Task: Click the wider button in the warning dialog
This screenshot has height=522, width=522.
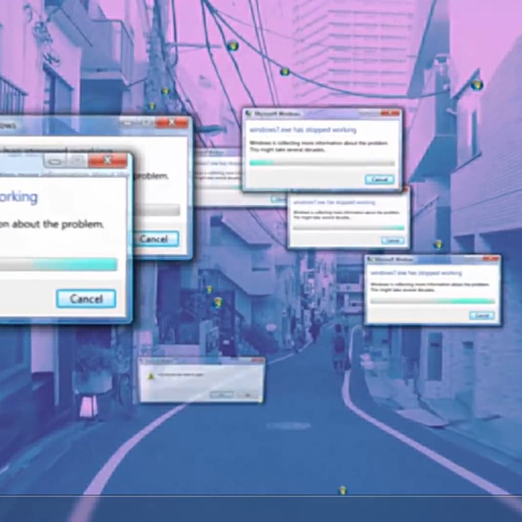Action: point(222,395)
